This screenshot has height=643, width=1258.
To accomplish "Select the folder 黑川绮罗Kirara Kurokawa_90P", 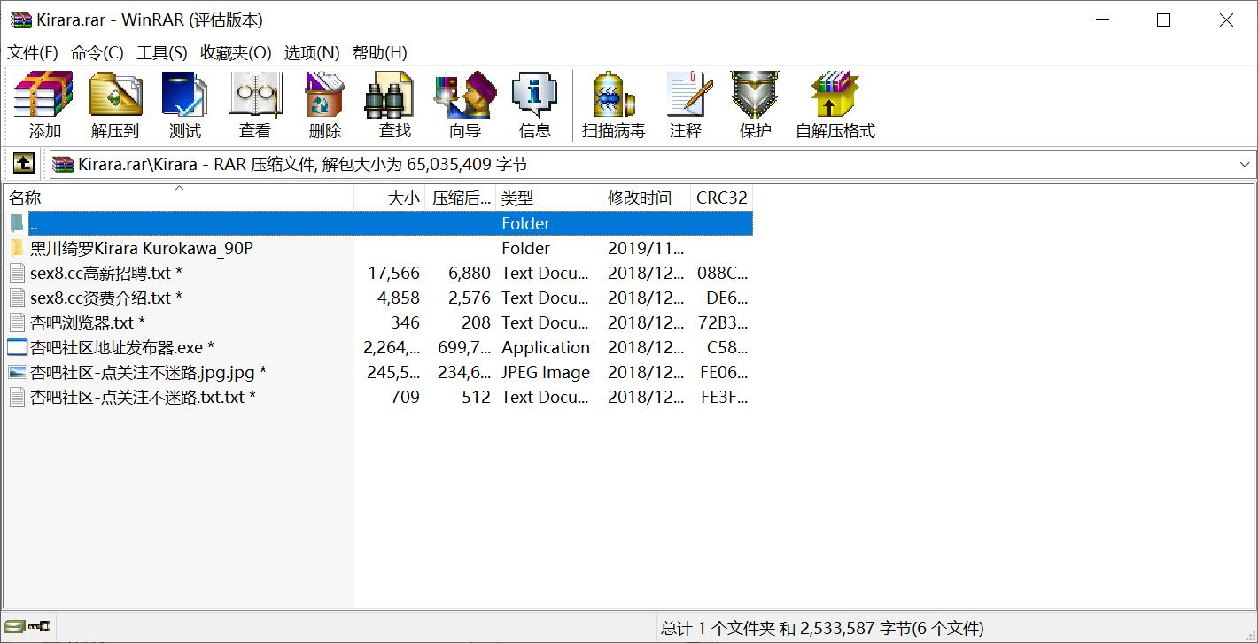I will (x=142, y=248).
